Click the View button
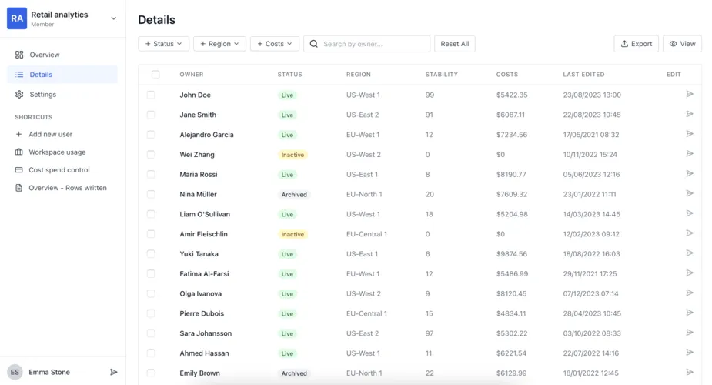This screenshot has height=385, width=712. (682, 44)
